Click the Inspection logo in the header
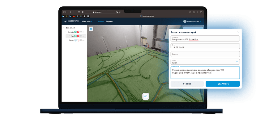This screenshot has width=256, height=130. (x=71, y=21)
